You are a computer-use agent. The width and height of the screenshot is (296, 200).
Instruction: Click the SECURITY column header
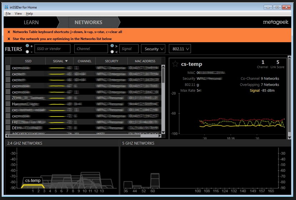tap(111, 61)
